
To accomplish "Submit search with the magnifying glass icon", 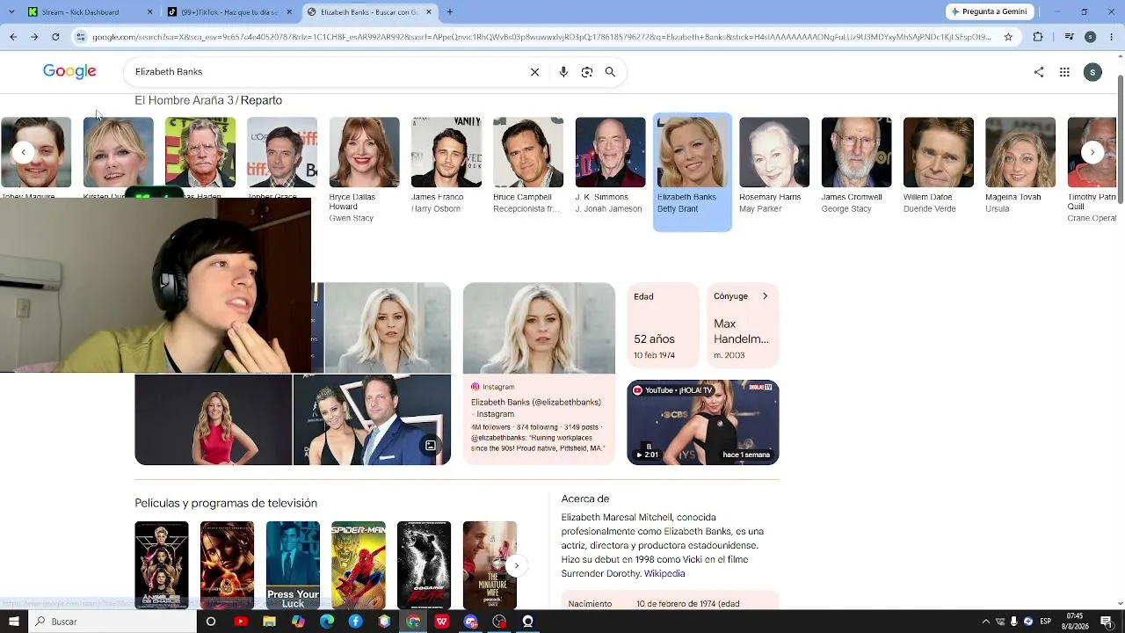I will click(610, 72).
